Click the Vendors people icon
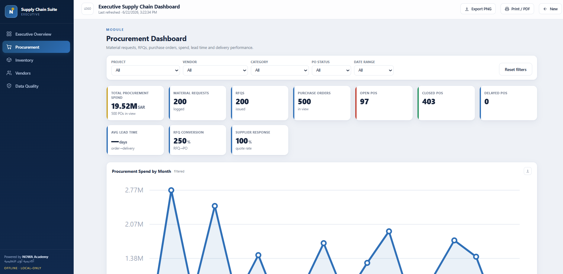 [9, 73]
